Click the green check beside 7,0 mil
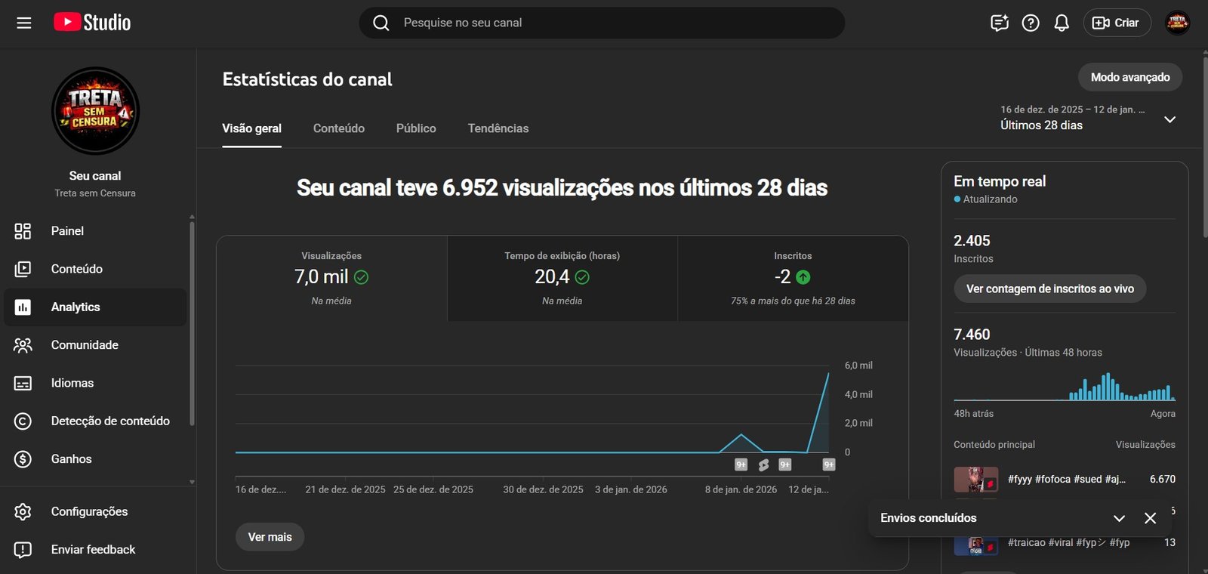1208x574 pixels. coord(362,277)
